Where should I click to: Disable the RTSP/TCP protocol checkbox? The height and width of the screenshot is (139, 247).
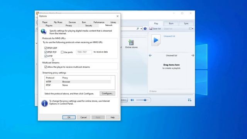46,52
